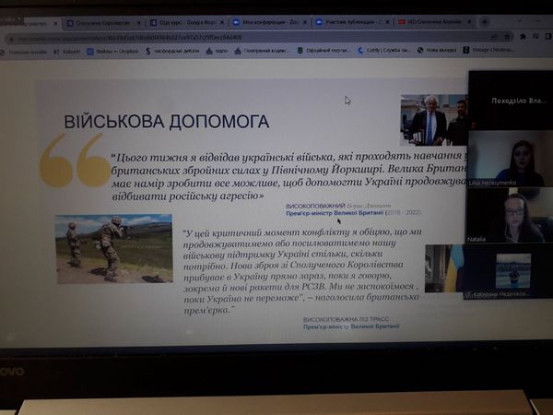553x415 pixels.
Task: Close the YouTube tab '(40) Сполучене Королів...'
Action: pos(469,22)
